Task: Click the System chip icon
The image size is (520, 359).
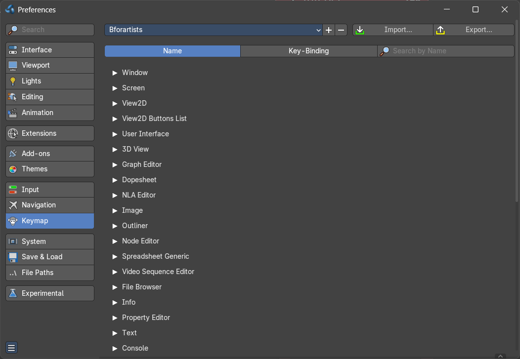Action: point(13,241)
